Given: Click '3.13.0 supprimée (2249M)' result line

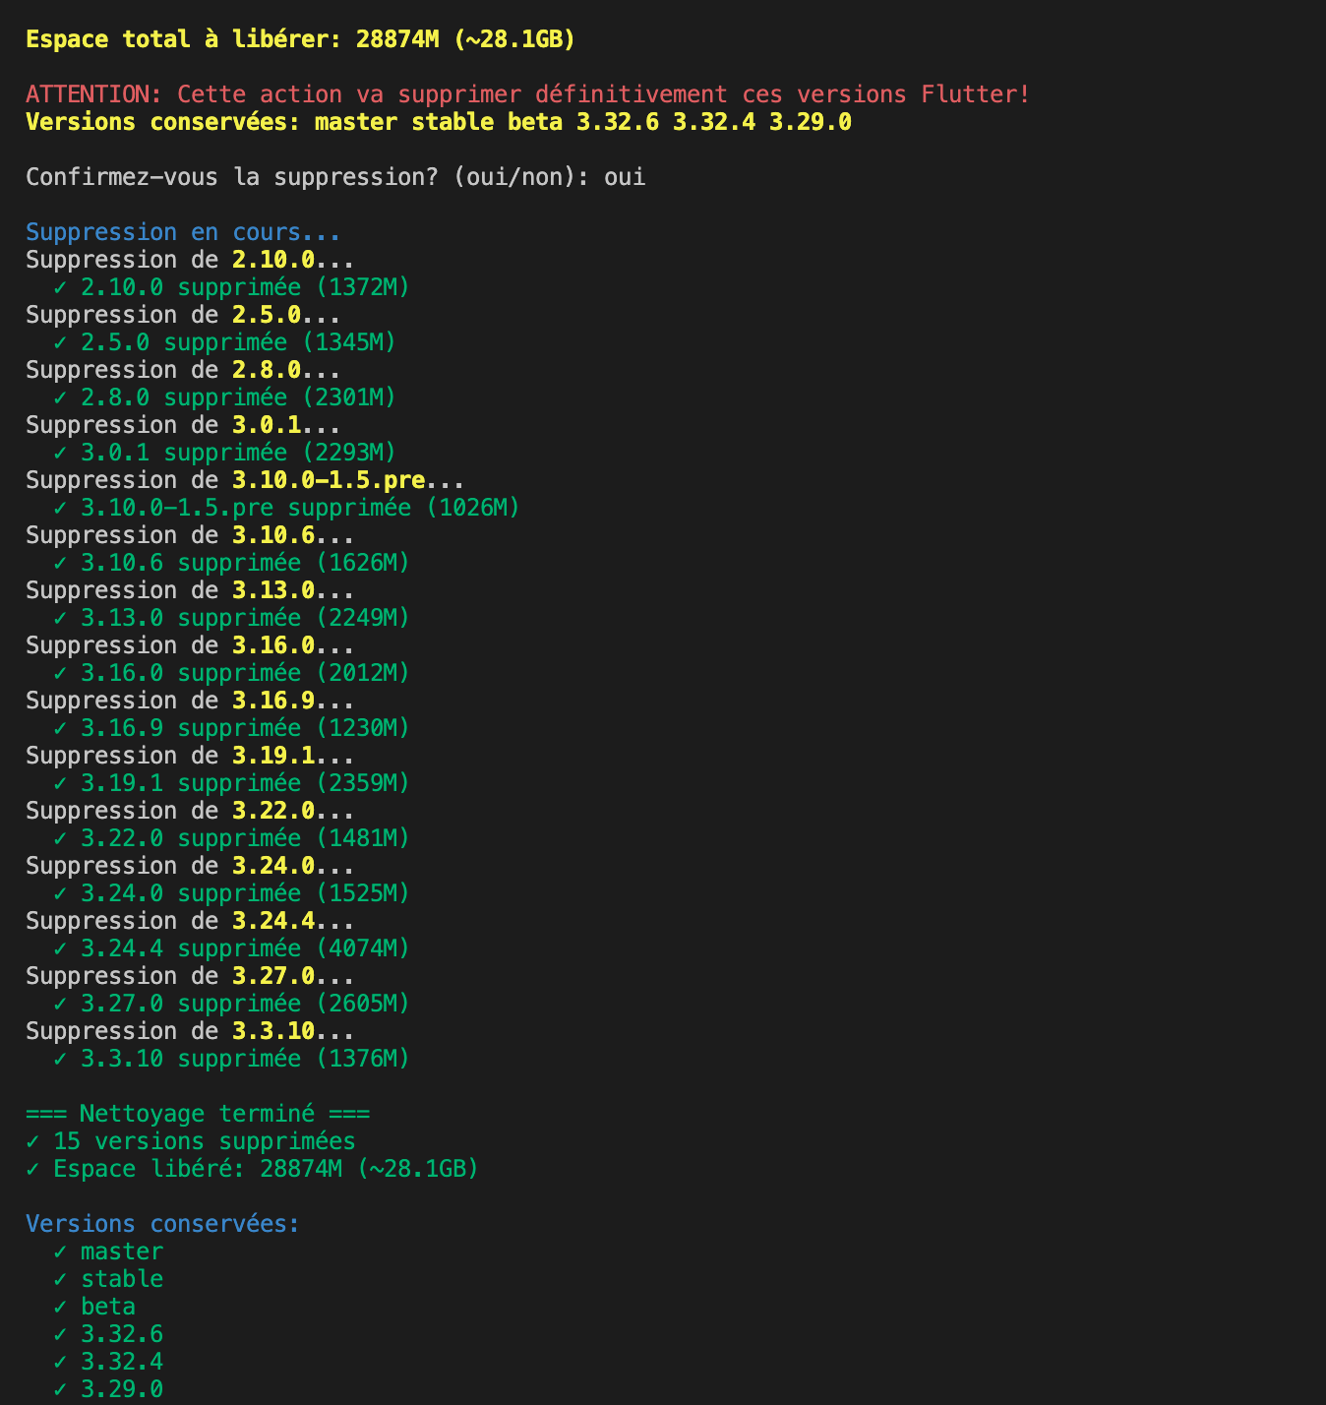Looking at the screenshot, I should (231, 618).
